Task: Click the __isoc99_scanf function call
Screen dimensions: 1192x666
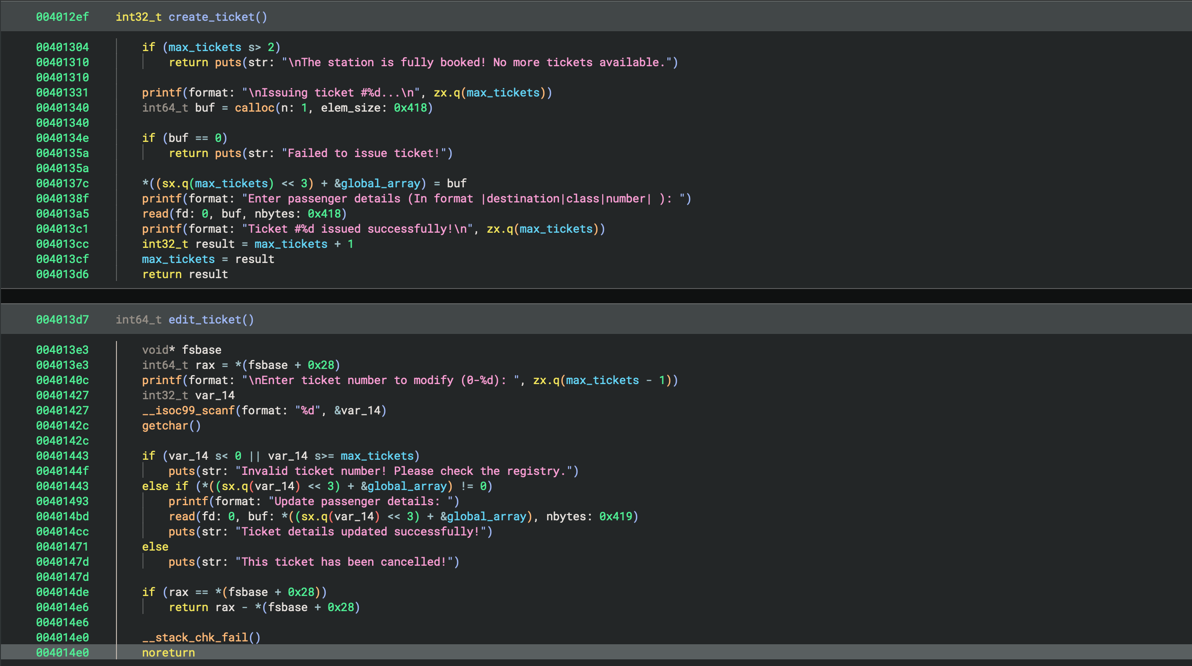Action: pos(188,411)
